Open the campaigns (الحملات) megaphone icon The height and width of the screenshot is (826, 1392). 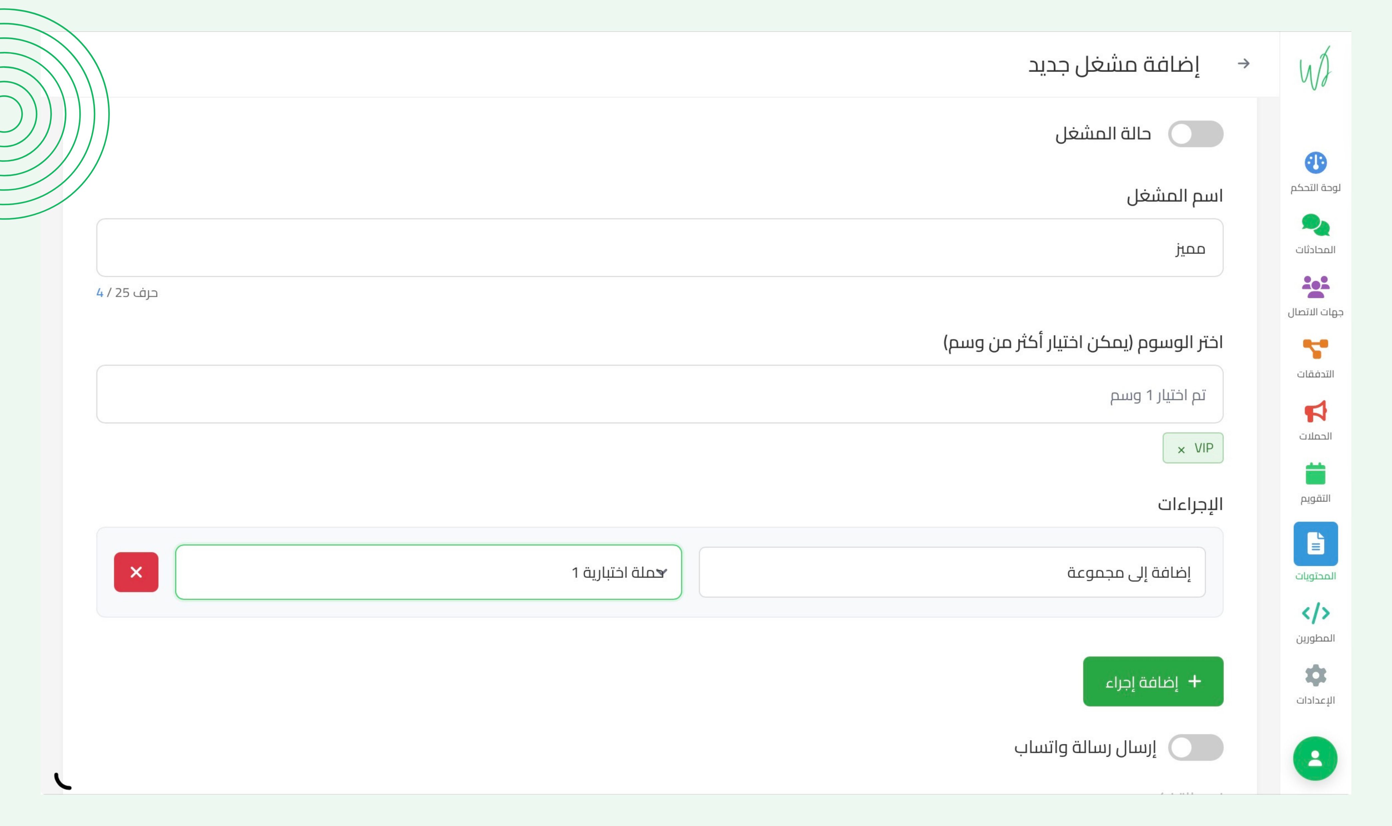[1315, 412]
